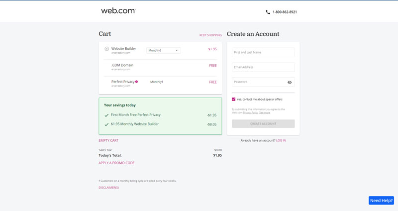Viewport: 398px width, 211px height.
Task: Focus the First and Last Name field
Action: [x=263, y=52]
